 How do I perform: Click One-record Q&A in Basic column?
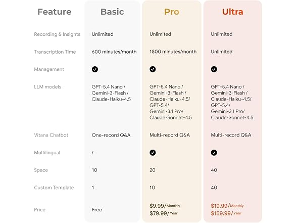click(111, 135)
